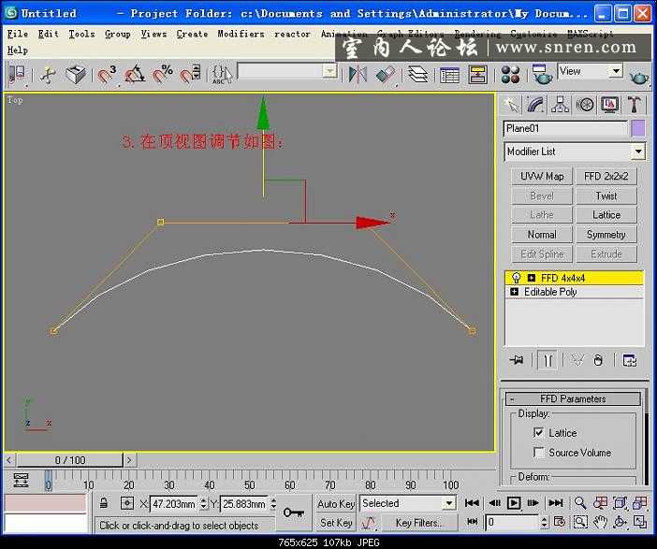Open the Modifiers menu
Image resolution: width=657 pixels, height=549 pixels.
[241, 34]
